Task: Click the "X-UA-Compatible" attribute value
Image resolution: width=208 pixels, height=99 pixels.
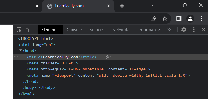Action: coord(86,69)
